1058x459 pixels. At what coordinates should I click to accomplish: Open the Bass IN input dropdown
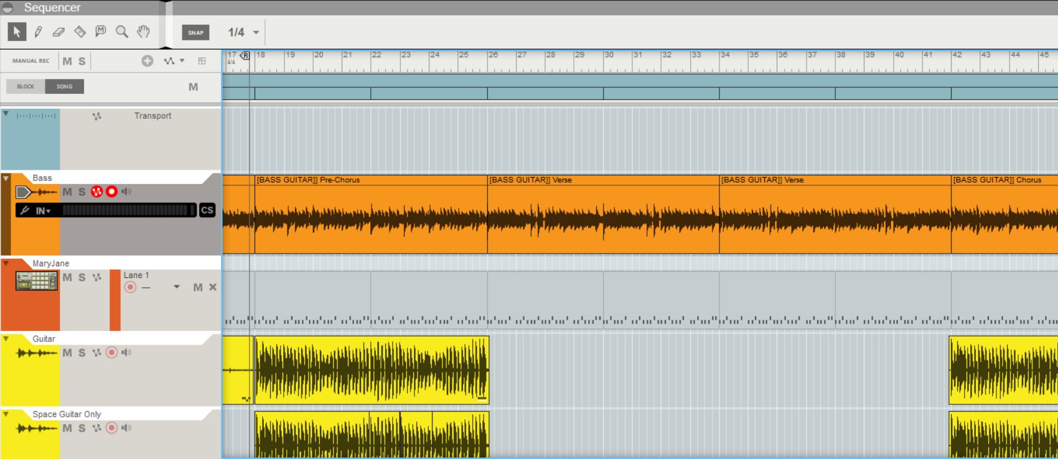[43, 211]
